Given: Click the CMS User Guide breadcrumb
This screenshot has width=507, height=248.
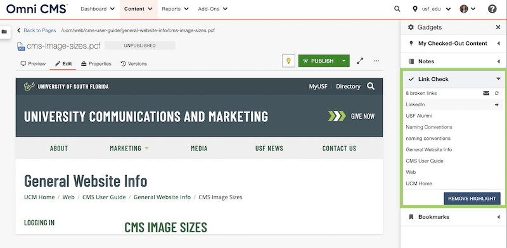Looking at the screenshot, I should pos(104,197).
